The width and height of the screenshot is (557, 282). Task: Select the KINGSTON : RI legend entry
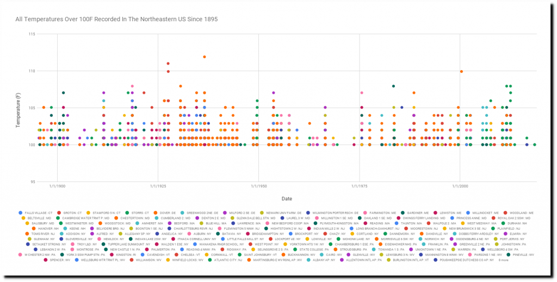click(x=125, y=254)
